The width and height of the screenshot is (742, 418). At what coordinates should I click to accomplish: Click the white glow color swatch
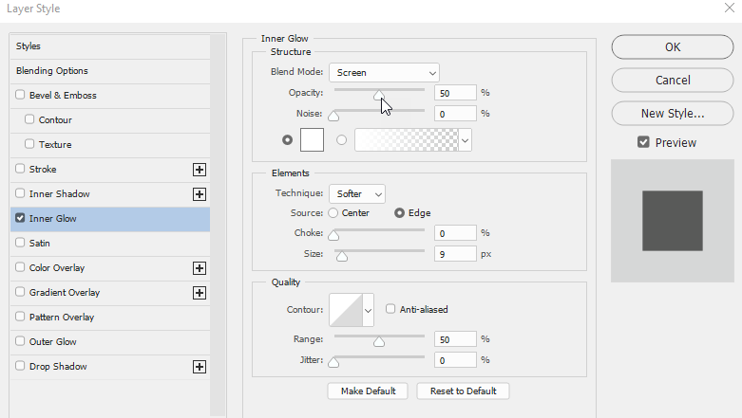[312, 139]
